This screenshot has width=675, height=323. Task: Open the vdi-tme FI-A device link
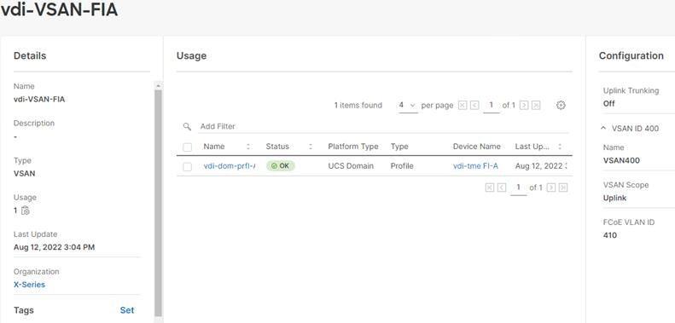tap(475, 166)
